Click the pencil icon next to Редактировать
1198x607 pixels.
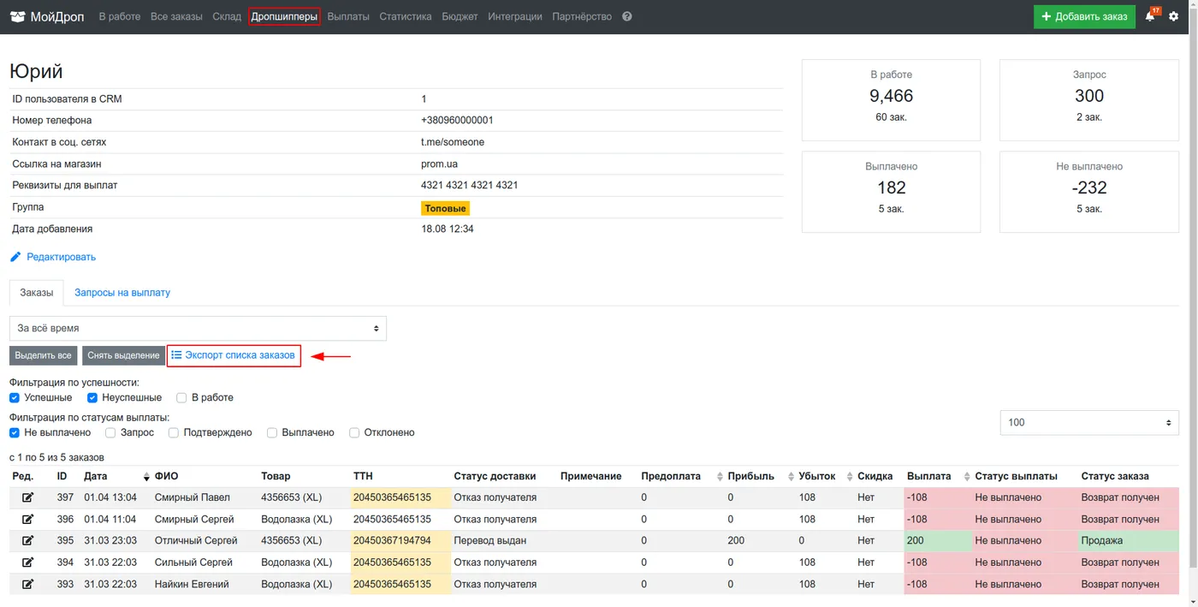pyautogui.click(x=15, y=257)
